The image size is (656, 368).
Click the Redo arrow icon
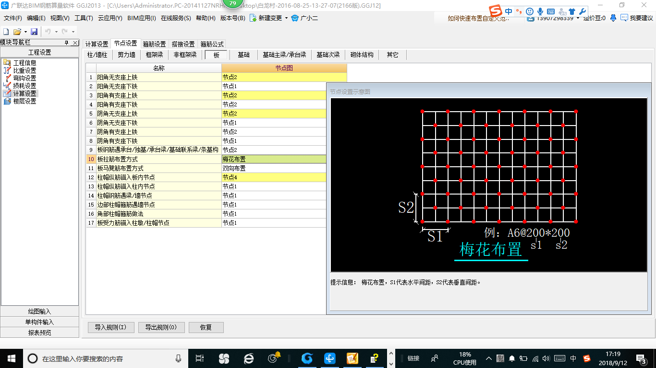(x=65, y=32)
